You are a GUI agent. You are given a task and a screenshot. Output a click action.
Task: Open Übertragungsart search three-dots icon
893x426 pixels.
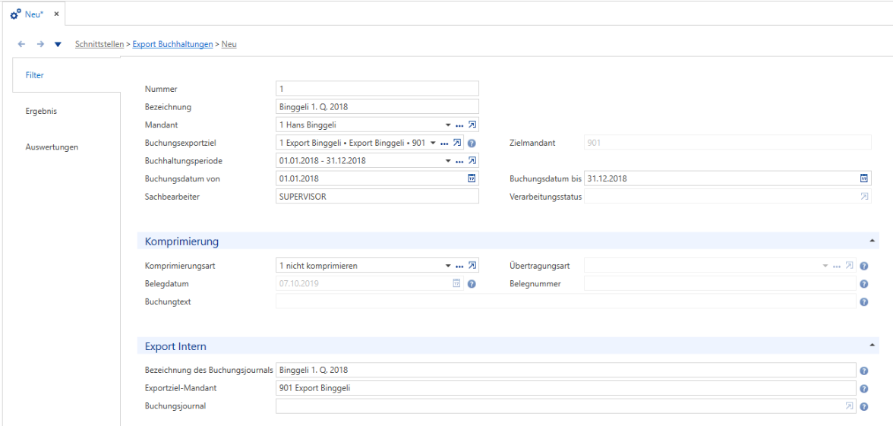837,266
